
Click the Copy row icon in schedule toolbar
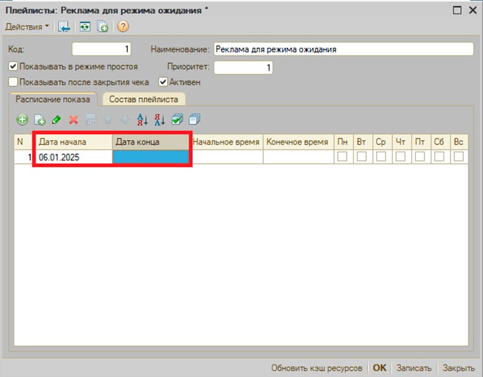coord(40,120)
